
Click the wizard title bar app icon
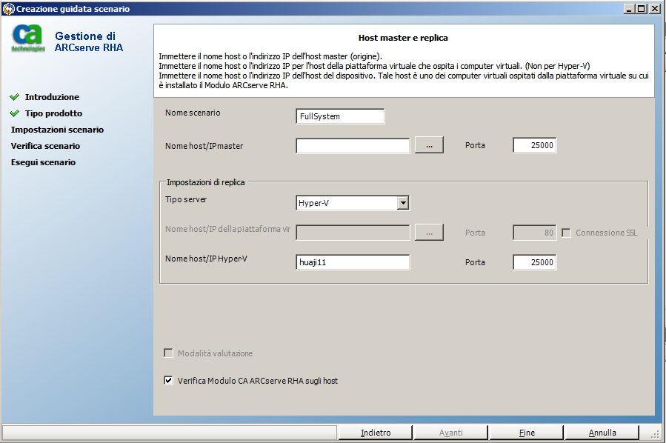8,8
